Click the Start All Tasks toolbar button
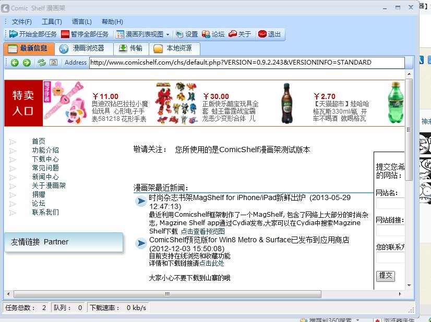This screenshot has width=431, height=322. (32, 34)
